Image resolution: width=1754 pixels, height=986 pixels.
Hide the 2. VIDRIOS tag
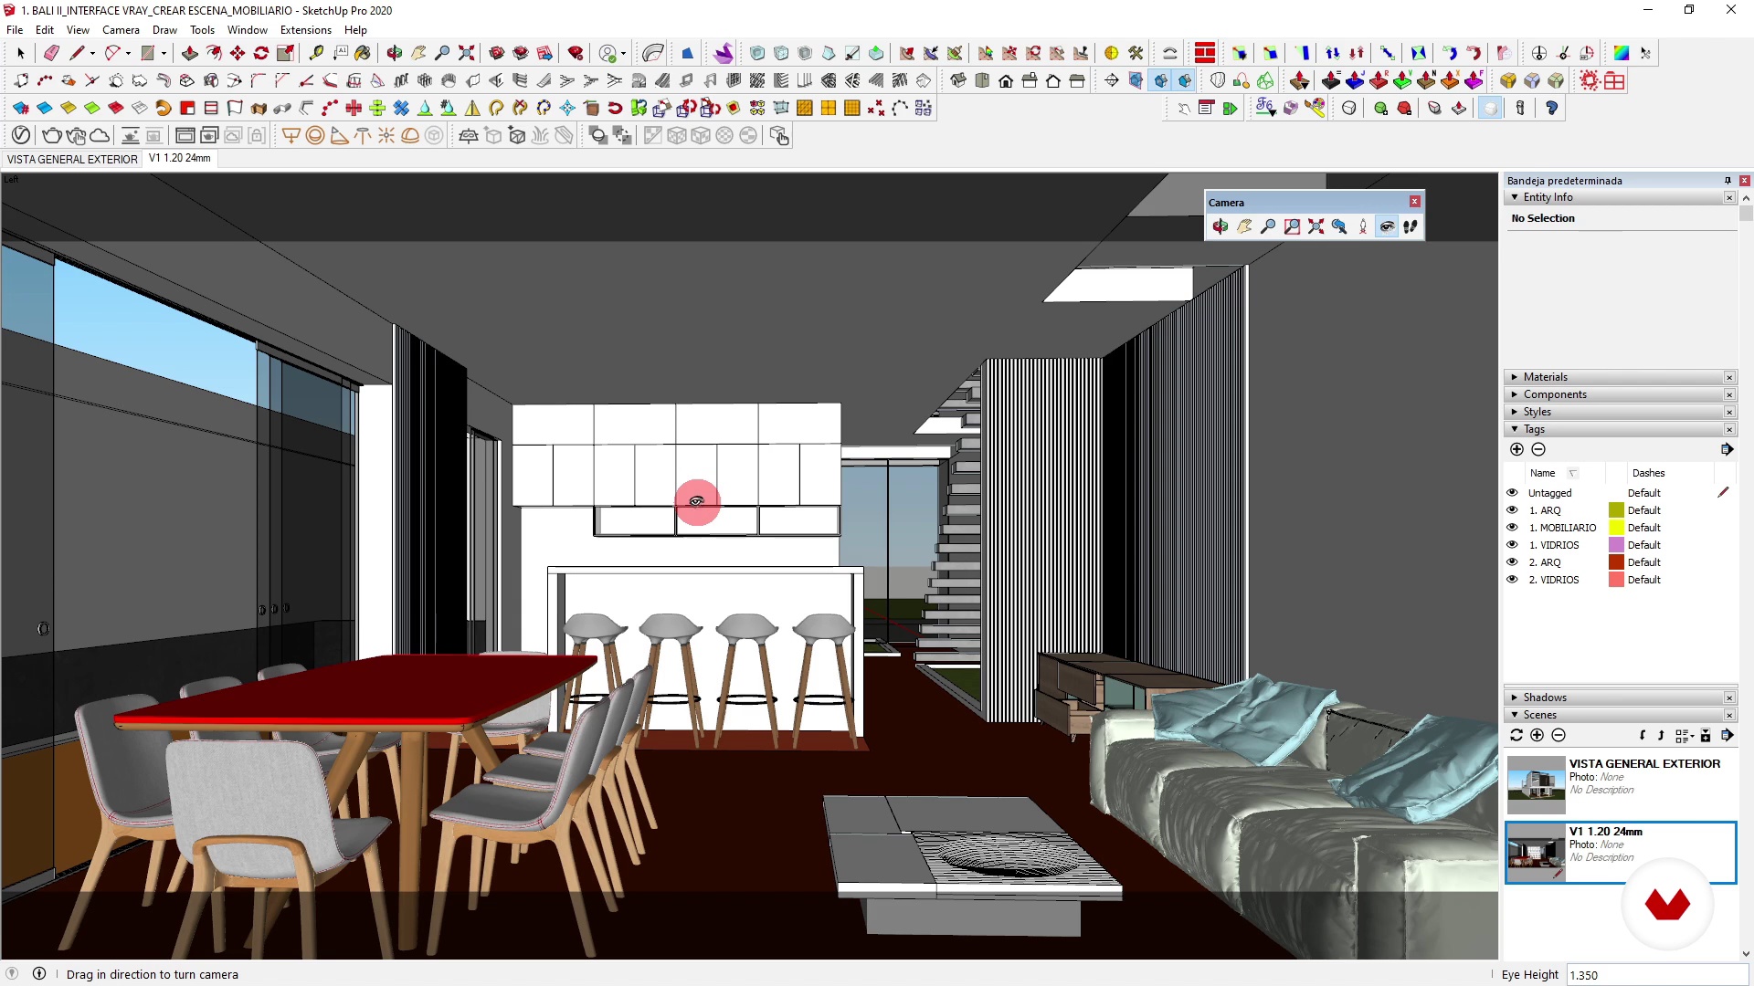pos(1512,579)
